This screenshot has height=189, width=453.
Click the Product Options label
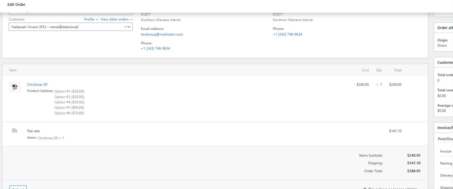pos(40,91)
